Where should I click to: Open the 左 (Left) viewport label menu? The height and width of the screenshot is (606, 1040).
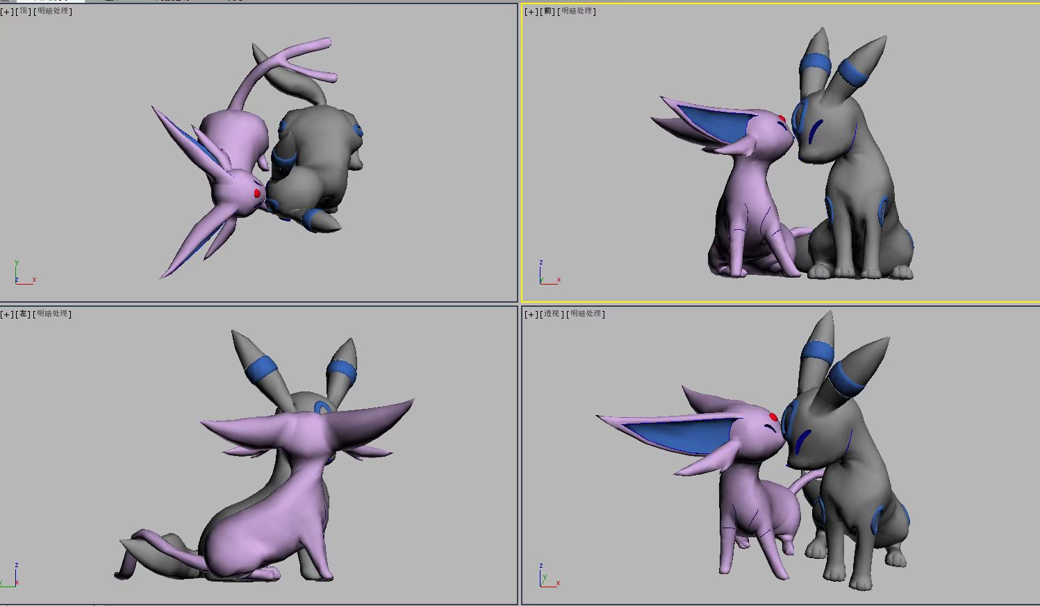(x=22, y=314)
